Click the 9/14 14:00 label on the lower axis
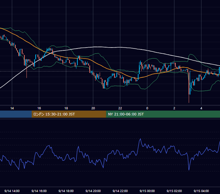The width and height of the screenshot is (220, 194). (x=12, y=191)
